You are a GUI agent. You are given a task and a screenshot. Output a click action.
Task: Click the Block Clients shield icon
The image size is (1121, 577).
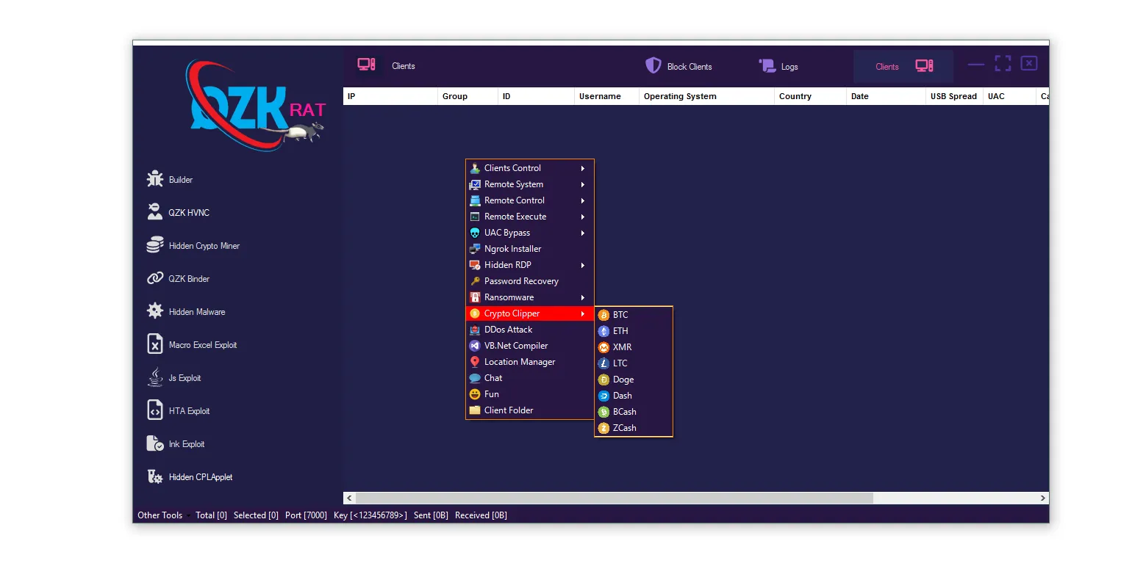653,66
